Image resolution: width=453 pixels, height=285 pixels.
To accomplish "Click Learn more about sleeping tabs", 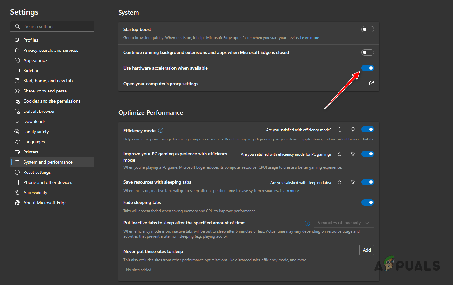I will tap(289, 190).
